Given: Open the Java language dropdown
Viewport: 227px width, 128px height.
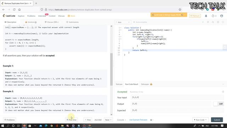Looking at the screenshot, I should click(x=123, y=22).
